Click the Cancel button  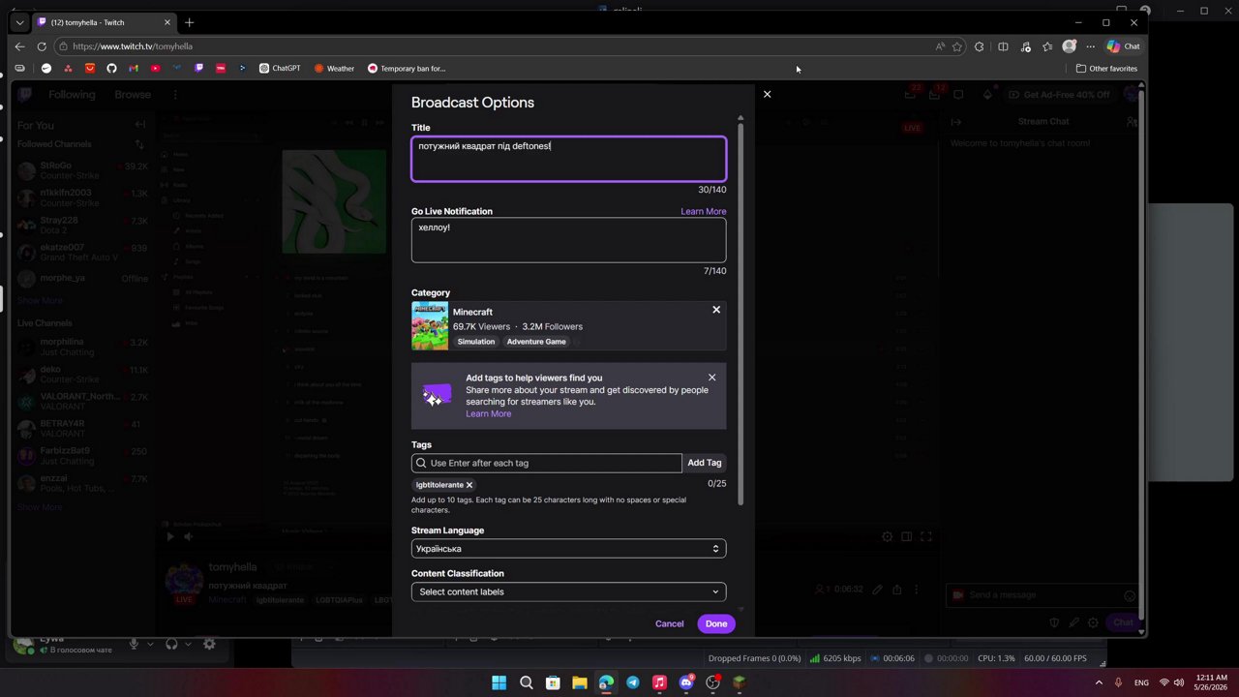point(669,623)
